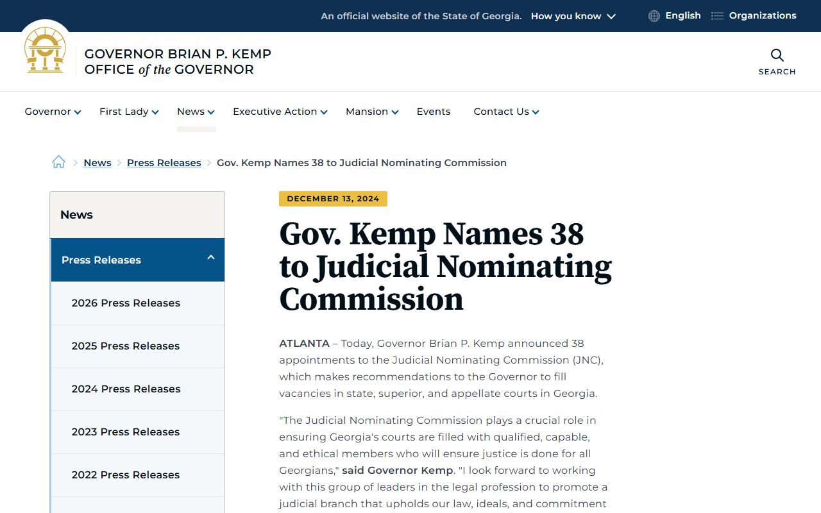Expand the First Lady menu chevron
The image size is (821, 513).
155,112
